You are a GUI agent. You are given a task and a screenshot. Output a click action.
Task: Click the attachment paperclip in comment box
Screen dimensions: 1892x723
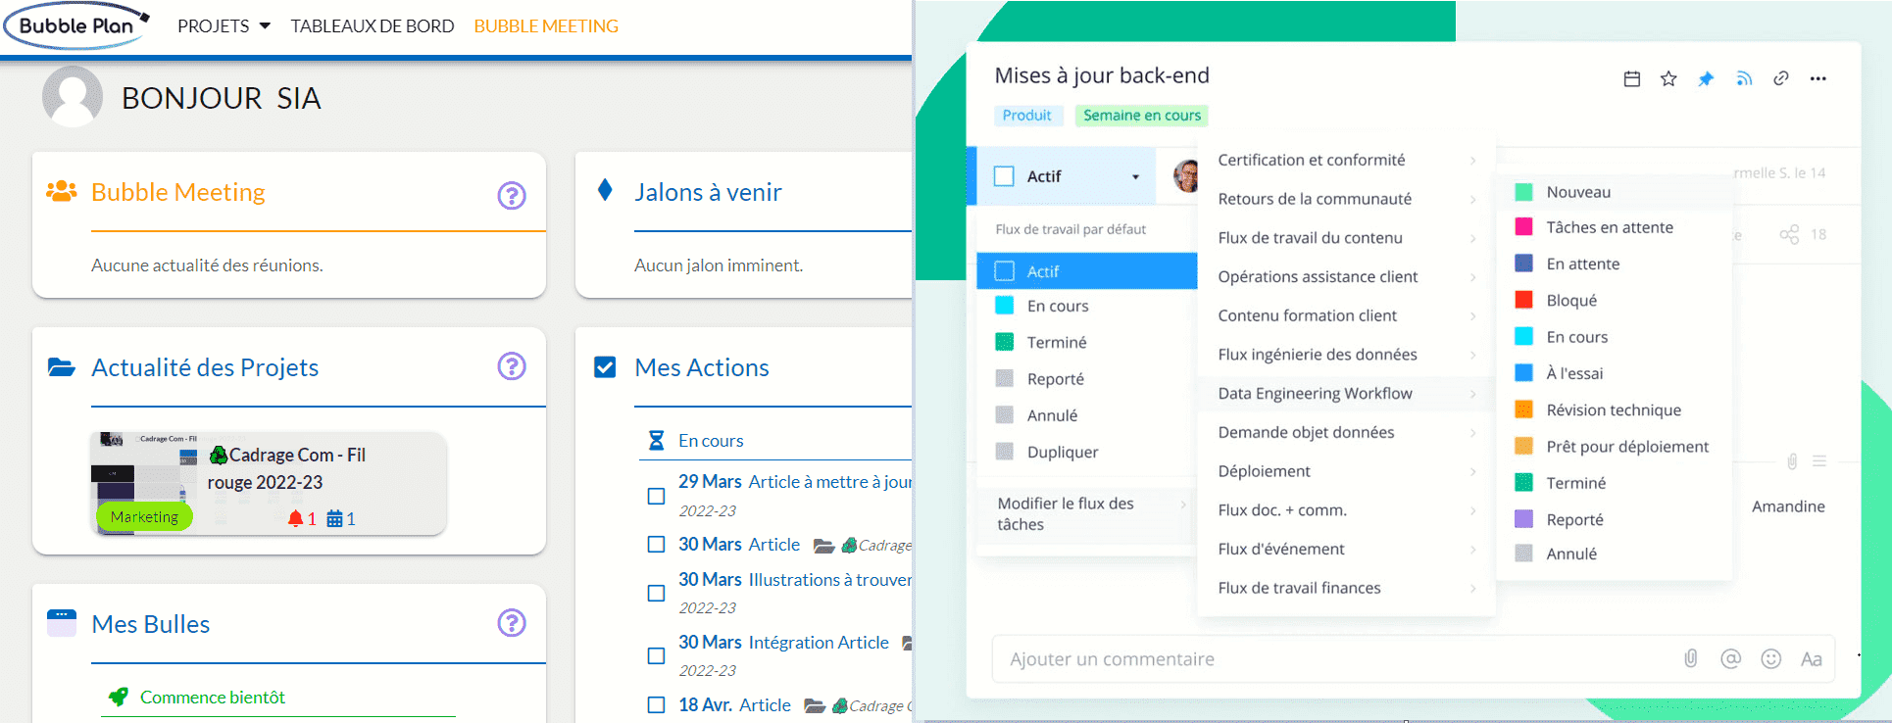1691,658
